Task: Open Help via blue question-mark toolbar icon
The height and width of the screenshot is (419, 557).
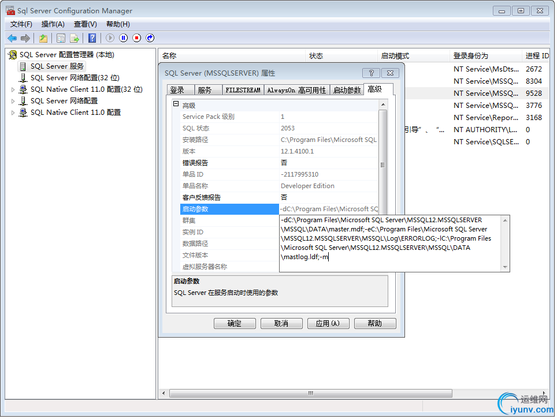Action: tap(92, 38)
